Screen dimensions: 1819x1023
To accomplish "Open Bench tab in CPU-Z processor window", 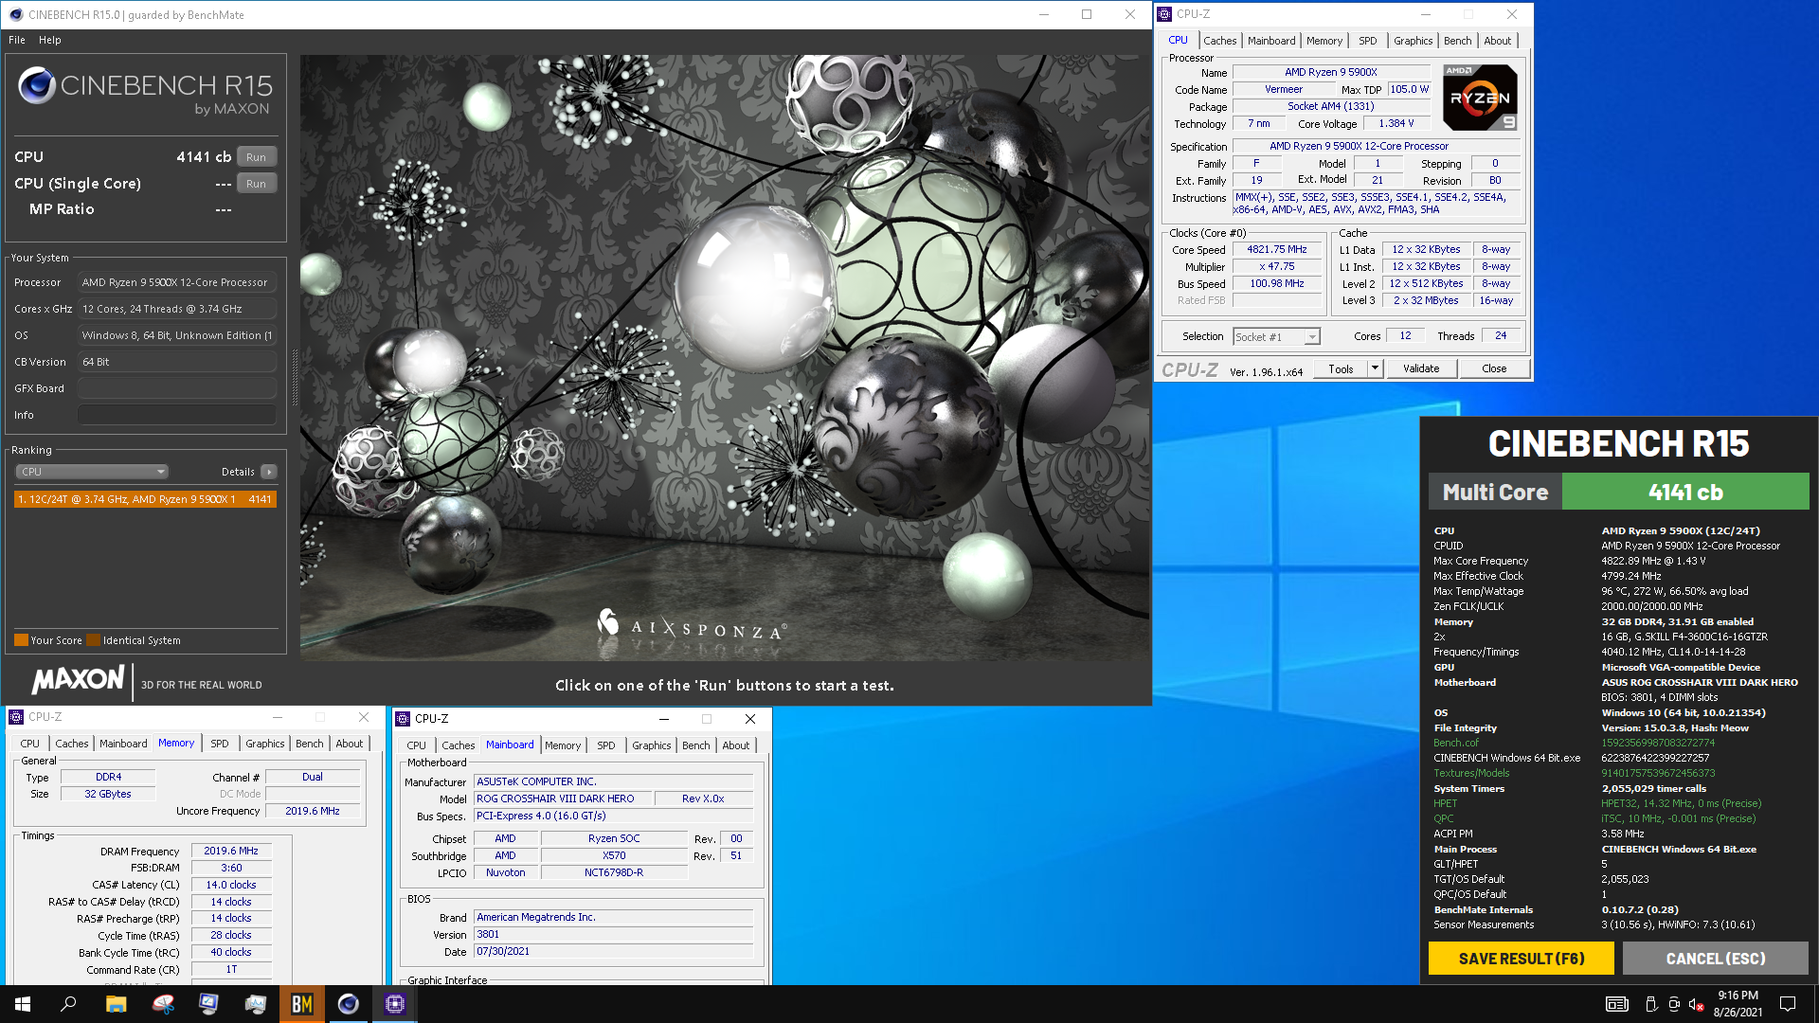I will point(1457,41).
